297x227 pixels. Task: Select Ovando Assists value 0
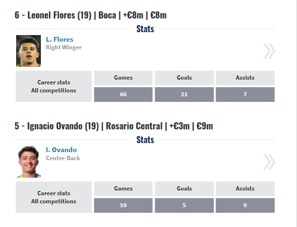(245, 205)
